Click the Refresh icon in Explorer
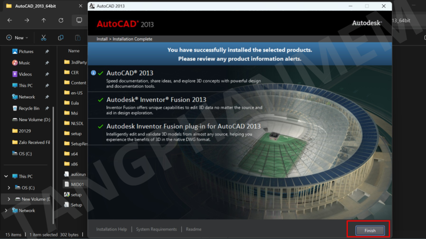Viewport: 426px width, 239px height. pyautogui.click(x=61, y=20)
